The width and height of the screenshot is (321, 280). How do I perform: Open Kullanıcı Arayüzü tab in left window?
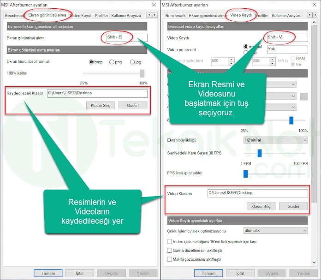click(x=126, y=16)
